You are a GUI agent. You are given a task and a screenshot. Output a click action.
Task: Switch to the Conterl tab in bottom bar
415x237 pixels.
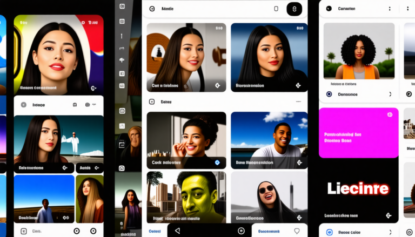[155, 231]
